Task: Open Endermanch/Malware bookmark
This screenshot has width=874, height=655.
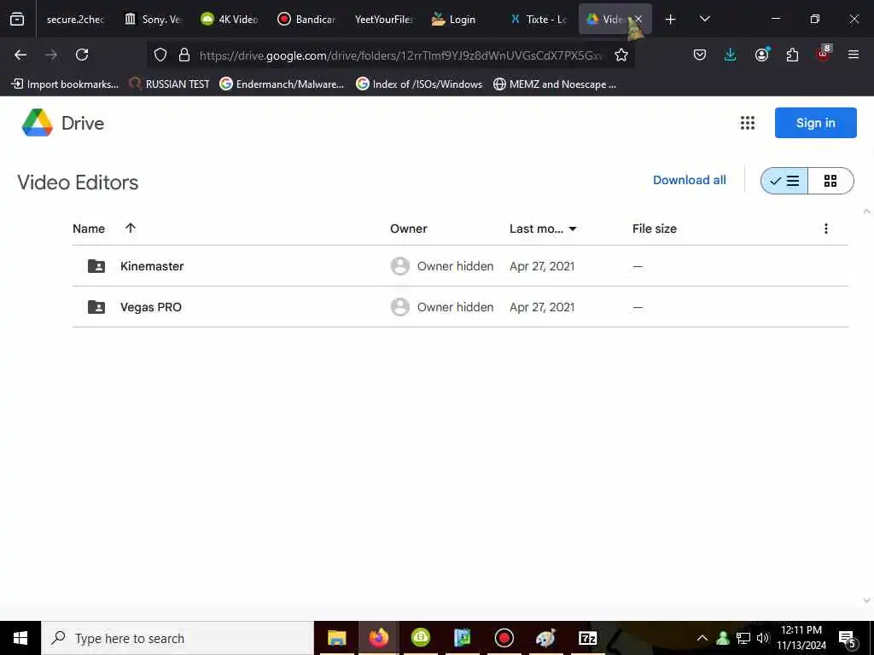Action: pyautogui.click(x=282, y=84)
